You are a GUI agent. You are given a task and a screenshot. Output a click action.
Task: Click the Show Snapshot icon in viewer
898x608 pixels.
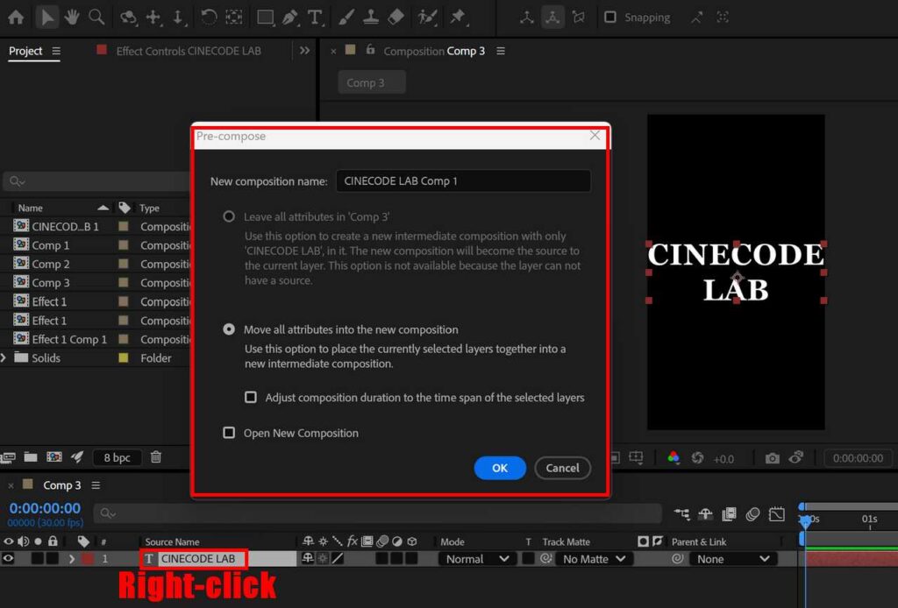point(796,457)
